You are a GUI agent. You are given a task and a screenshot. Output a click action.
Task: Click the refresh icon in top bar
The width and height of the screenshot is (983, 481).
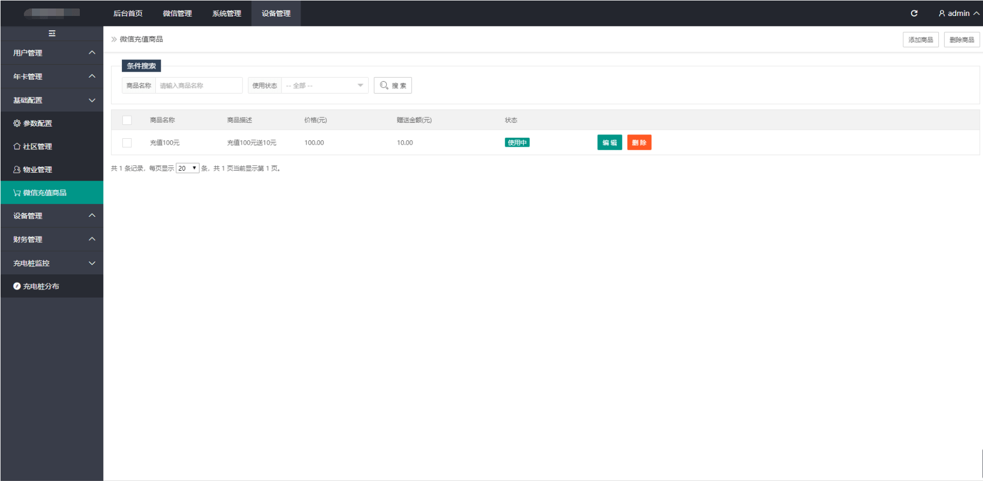[x=914, y=13]
